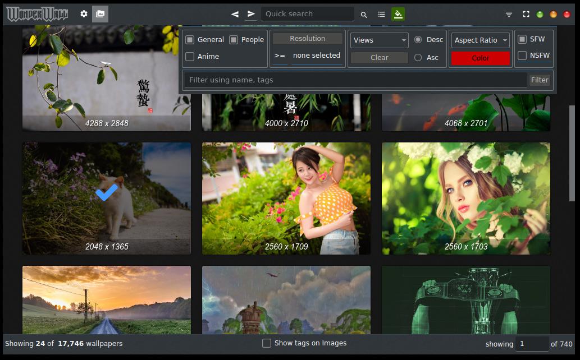
Task: Click the Filter button
Action: pos(540,80)
